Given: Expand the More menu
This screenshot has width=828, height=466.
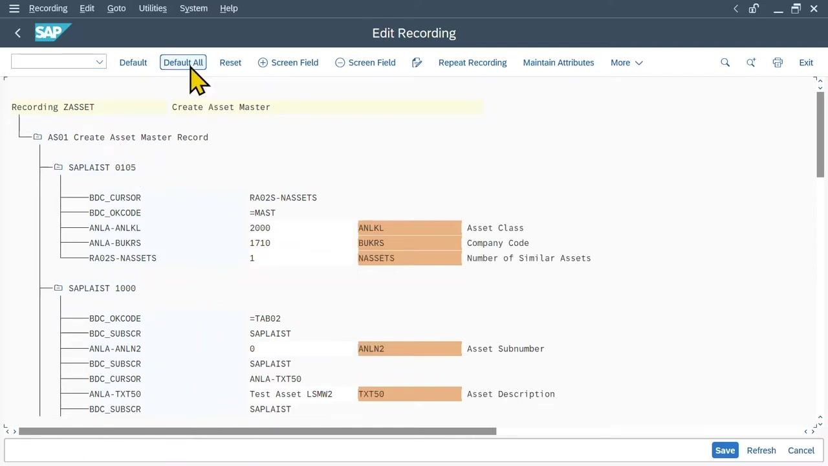Looking at the screenshot, I should tap(626, 63).
